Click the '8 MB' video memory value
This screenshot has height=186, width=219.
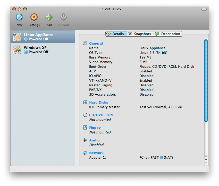pos(143,62)
